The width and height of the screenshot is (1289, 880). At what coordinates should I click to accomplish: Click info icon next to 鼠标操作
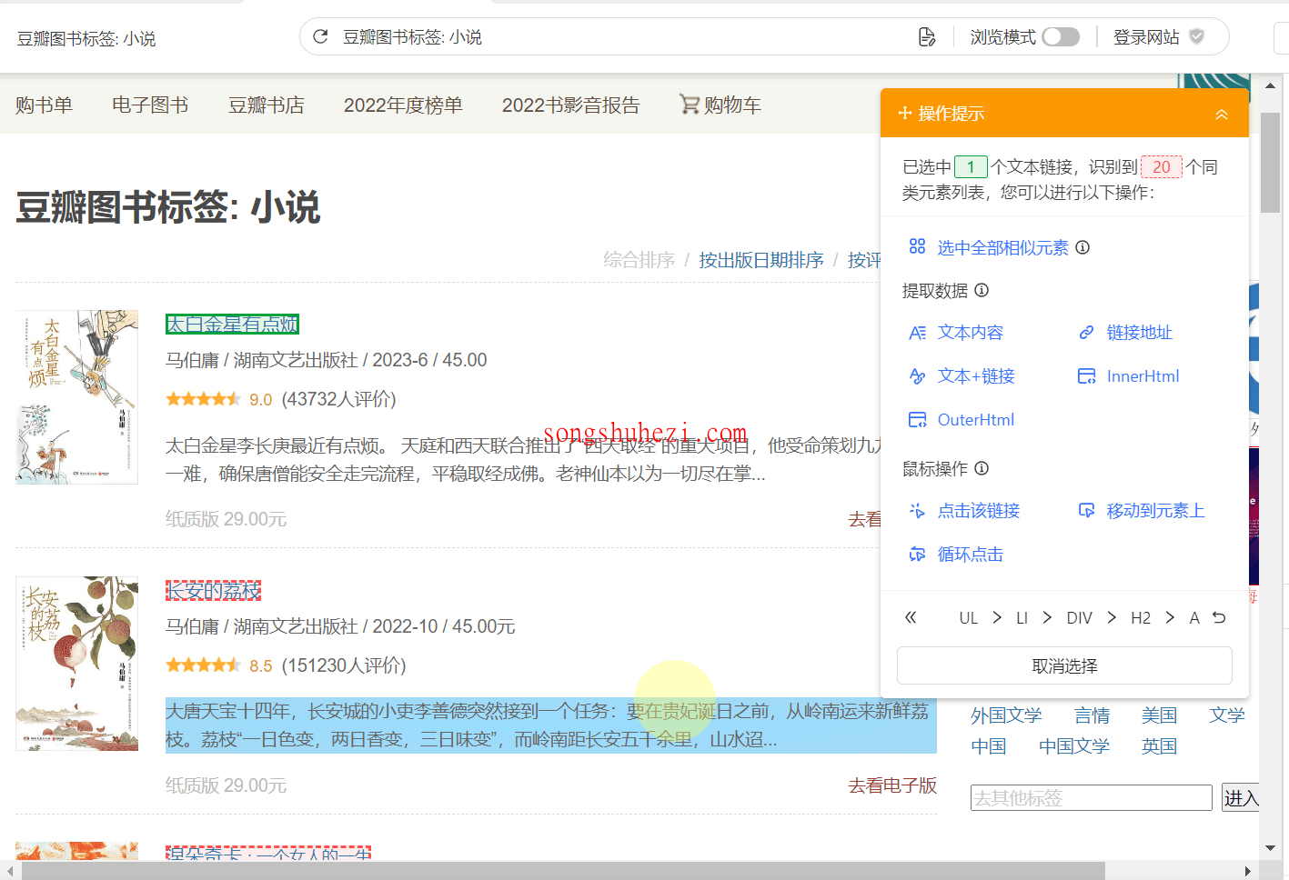pyautogui.click(x=982, y=468)
